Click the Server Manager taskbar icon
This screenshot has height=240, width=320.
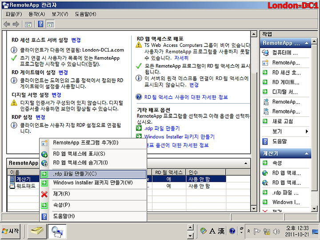coord(37,231)
